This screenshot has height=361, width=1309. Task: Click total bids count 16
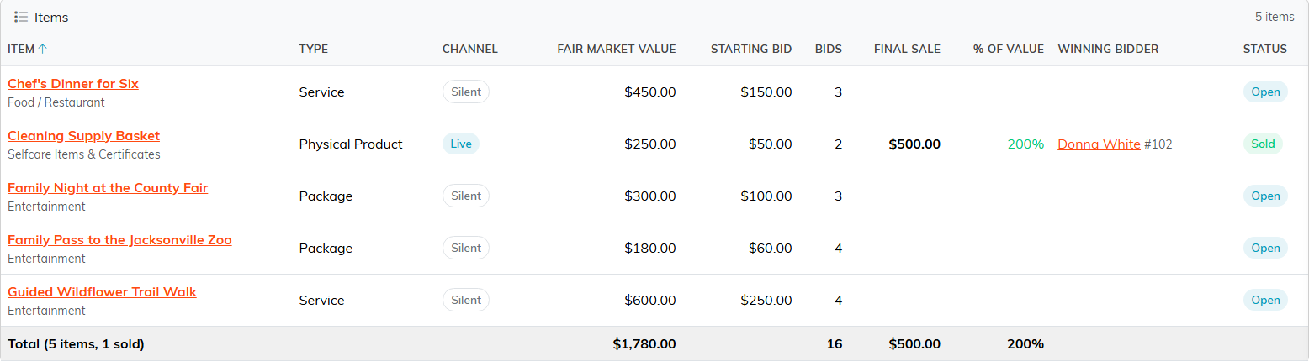(835, 344)
